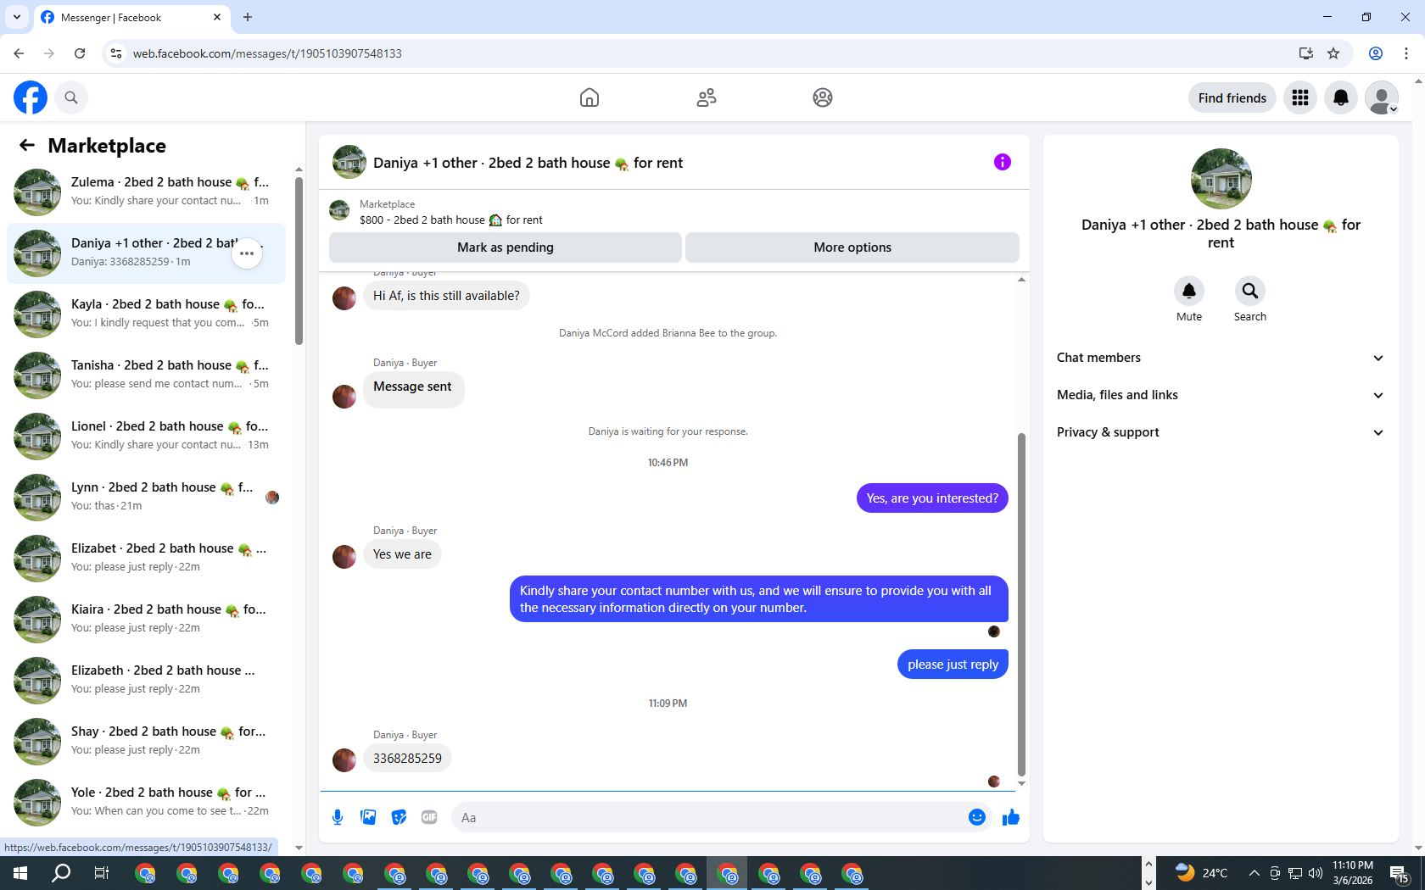Click the More options button
The image size is (1425, 890).
pyautogui.click(x=852, y=248)
